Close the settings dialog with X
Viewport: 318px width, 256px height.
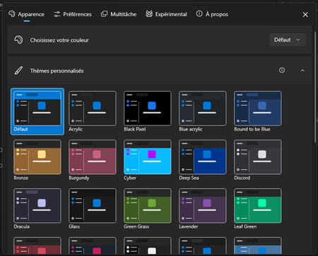pyautogui.click(x=305, y=15)
